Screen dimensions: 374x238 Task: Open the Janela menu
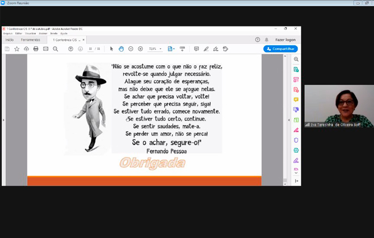tap(54, 33)
